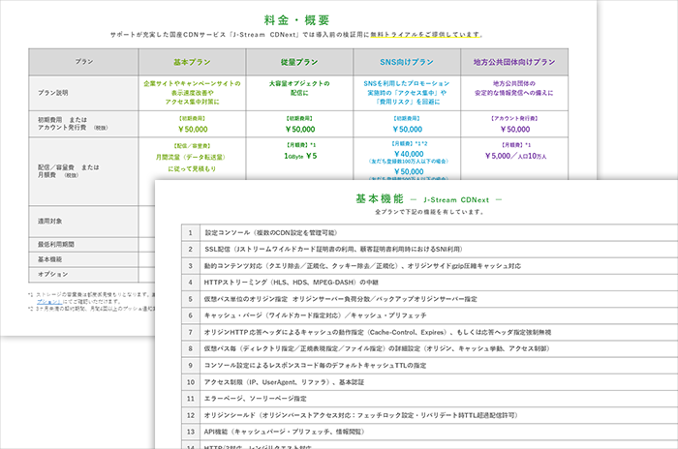Click the オプション row label in pricing table
Screen dimensions: 678x449
52,274
